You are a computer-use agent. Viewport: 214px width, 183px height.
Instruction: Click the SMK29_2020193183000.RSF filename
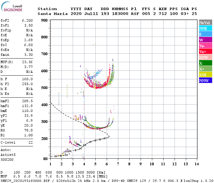pos(25,181)
